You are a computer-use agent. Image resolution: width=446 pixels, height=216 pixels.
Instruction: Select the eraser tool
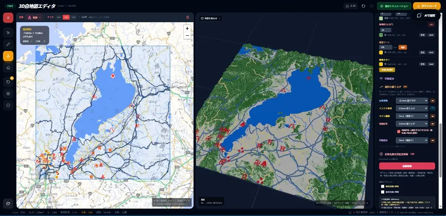tap(8, 67)
